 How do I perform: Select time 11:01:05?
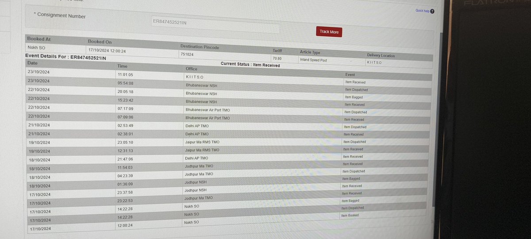125,74
